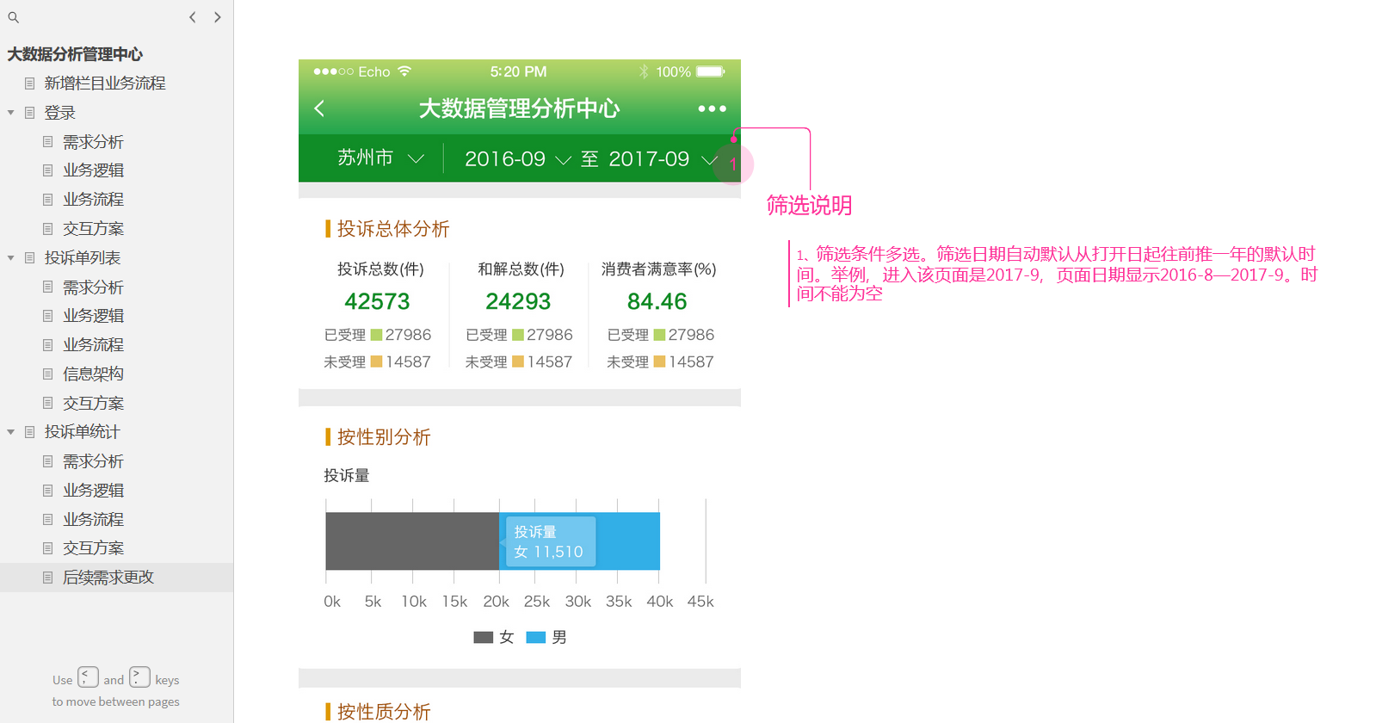Tap the back arrow in the phone header
1376x723 pixels.
click(x=319, y=108)
